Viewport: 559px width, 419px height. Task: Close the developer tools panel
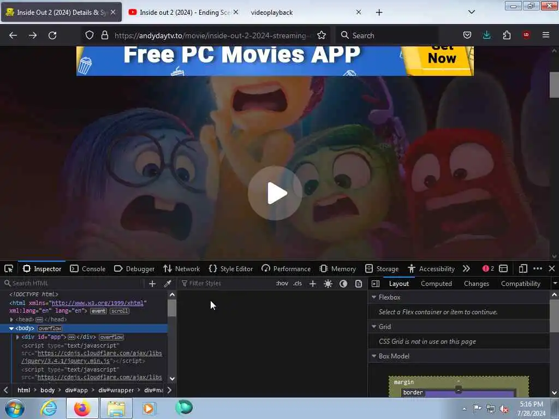click(x=552, y=268)
